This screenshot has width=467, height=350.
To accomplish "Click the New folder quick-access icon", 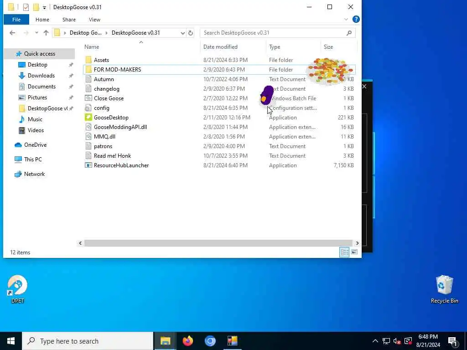I will (36, 7).
